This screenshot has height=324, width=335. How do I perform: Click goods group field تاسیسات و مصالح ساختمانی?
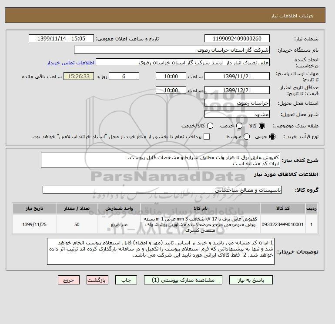(162, 190)
